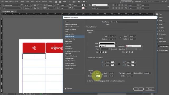The height and width of the screenshot is (95, 169).
Task: Click the Gap Color None swatch
Action: click(x=127, y=46)
